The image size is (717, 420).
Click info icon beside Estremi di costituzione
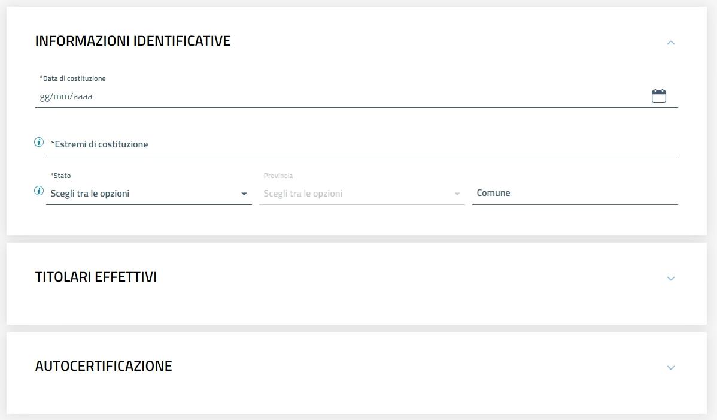point(39,143)
